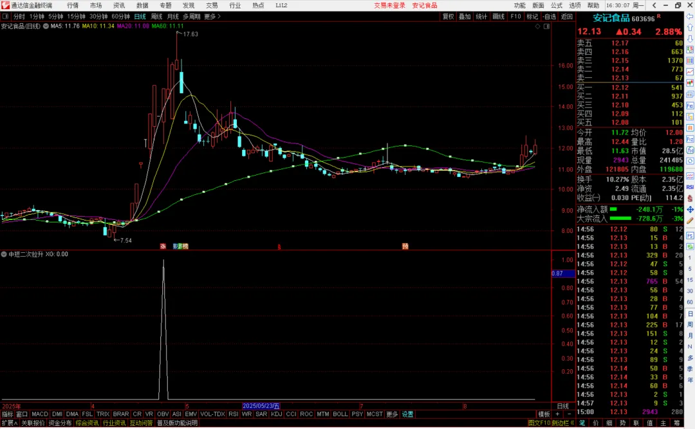Viewport: 695px width, 429px height.
Task: Click the 通达信 app logo icon
Action: pyautogui.click(x=5, y=5)
